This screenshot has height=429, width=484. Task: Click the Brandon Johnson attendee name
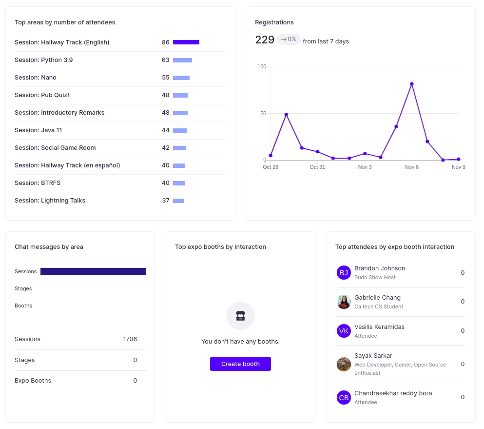(x=379, y=268)
